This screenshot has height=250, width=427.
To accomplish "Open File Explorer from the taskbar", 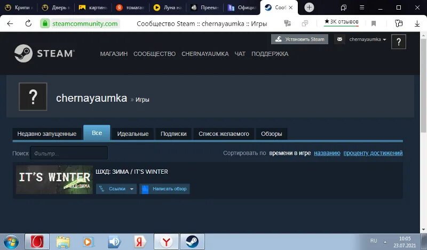I will [63, 241].
